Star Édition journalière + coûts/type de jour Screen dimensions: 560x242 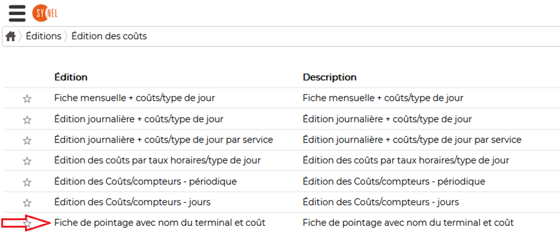[27, 120]
